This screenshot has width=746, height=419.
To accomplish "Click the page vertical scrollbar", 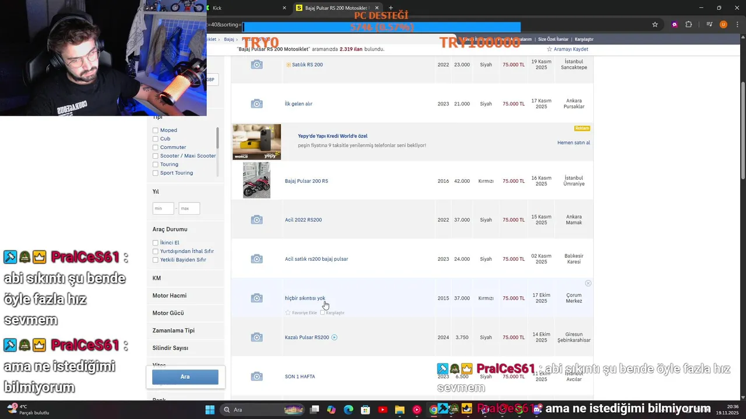I will (x=743, y=130).
